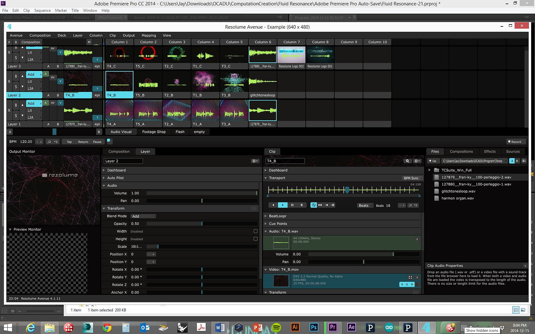Click the play backward transport button
This screenshot has height=334, width=535.
(273, 205)
